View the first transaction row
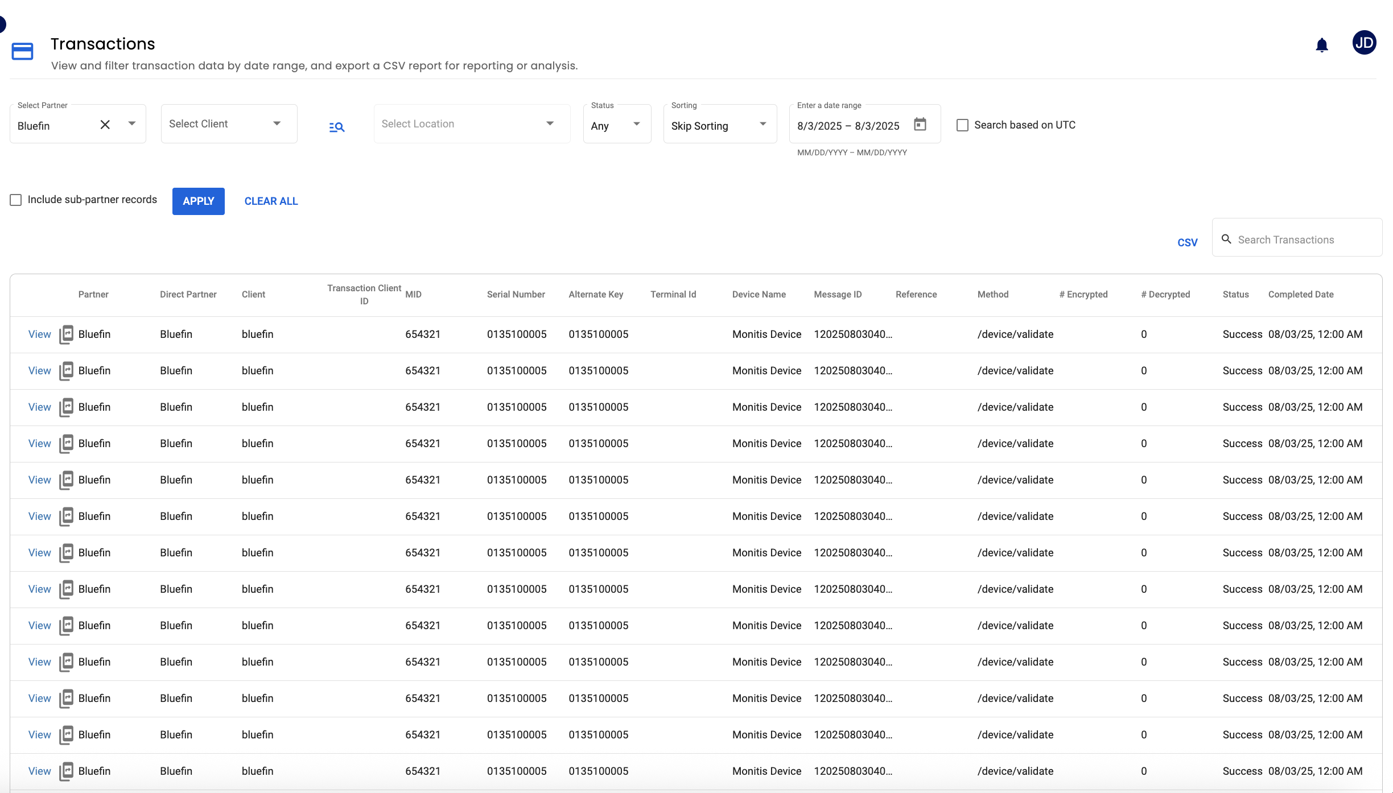Image resolution: width=1393 pixels, height=793 pixels. coord(39,334)
